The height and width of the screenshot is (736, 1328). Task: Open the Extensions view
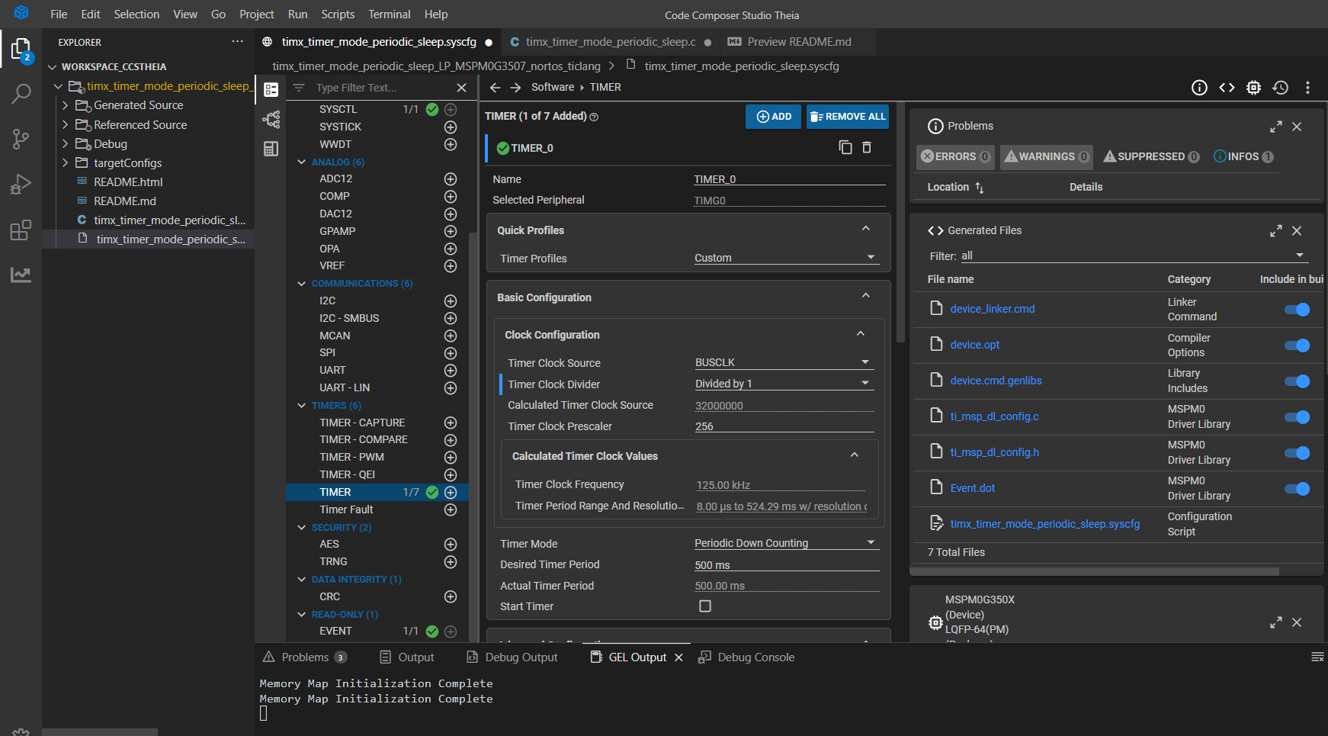(x=21, y=230)
